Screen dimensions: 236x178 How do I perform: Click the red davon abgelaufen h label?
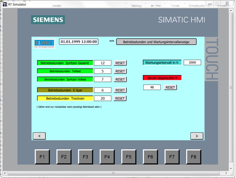coord(162,78)
